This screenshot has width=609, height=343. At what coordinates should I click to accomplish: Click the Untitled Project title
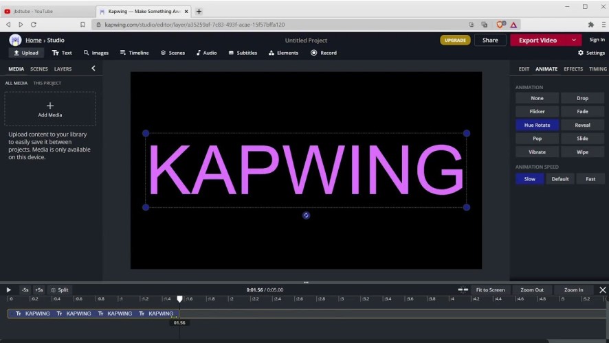(x=306, y=40)
